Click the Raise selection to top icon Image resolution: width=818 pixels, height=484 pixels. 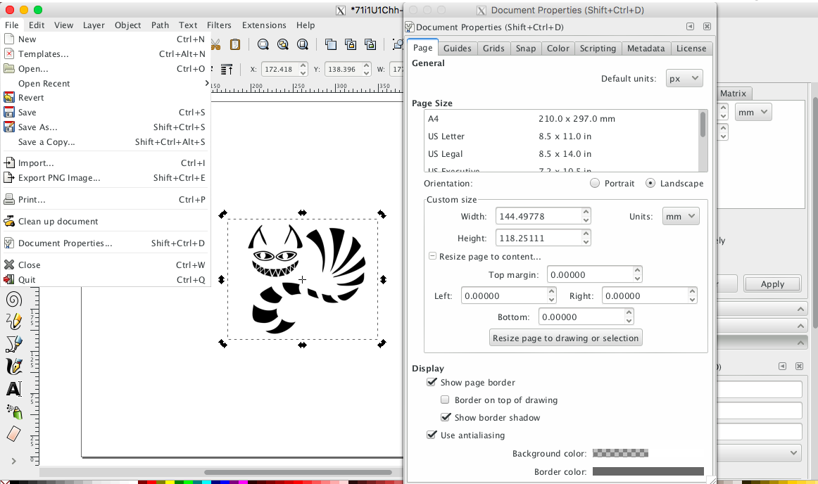227,70
